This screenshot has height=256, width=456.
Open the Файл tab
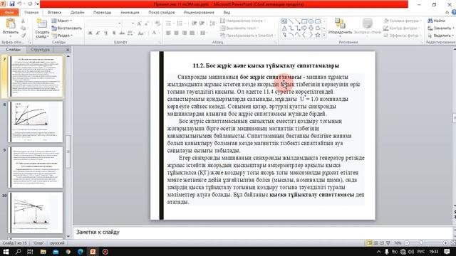(9, 13)
